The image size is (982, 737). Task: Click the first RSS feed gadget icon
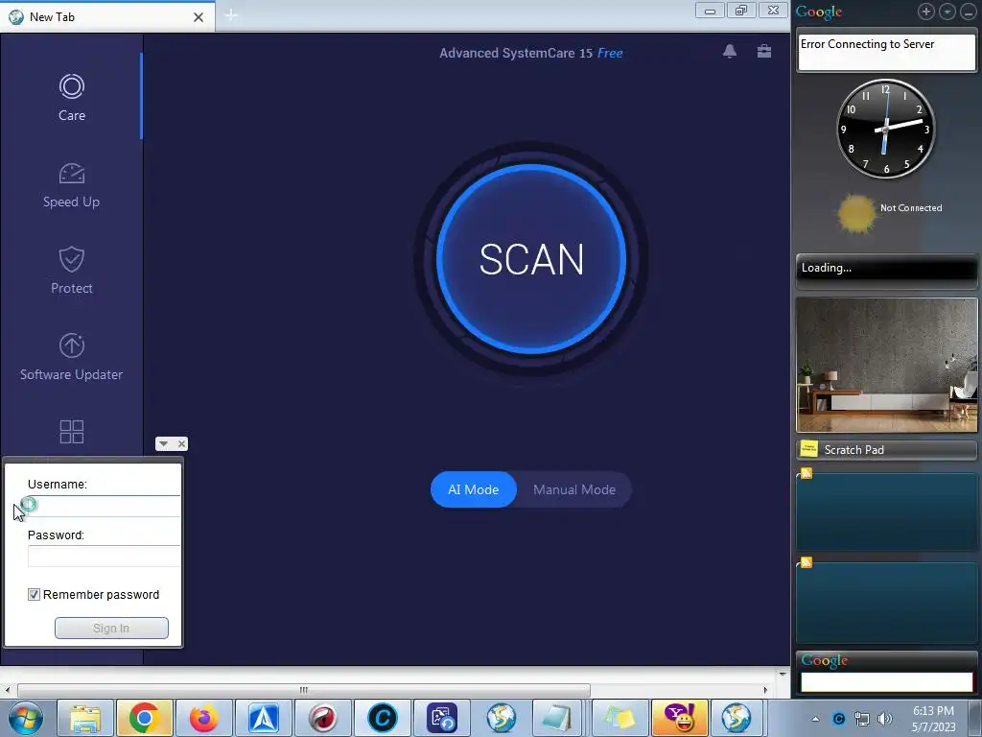click(x=806, y=473)
